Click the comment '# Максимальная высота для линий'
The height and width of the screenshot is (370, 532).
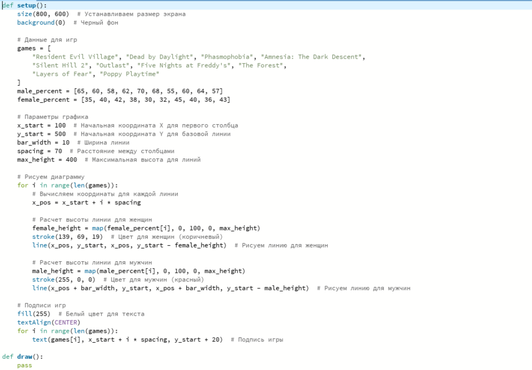[142, 160]
